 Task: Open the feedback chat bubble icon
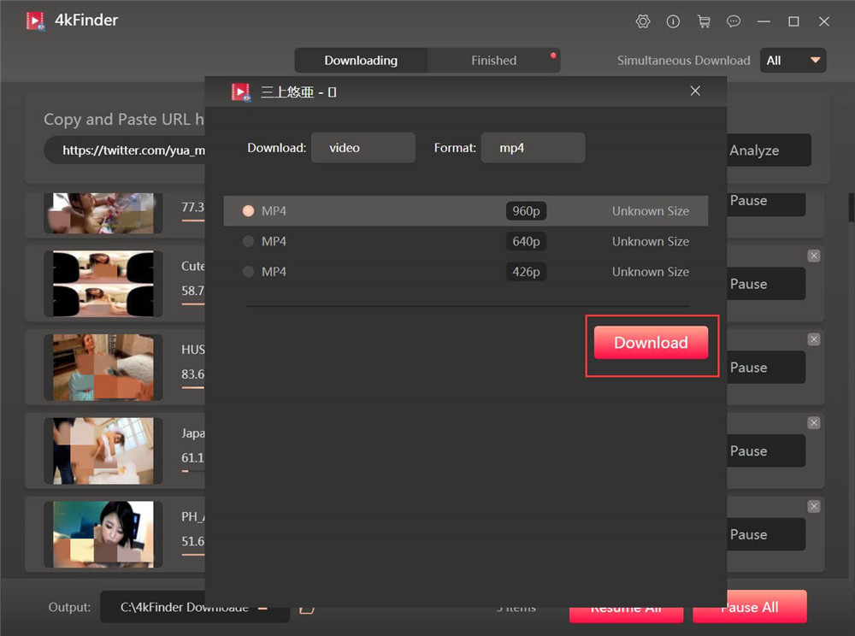[x=734, y=21]
